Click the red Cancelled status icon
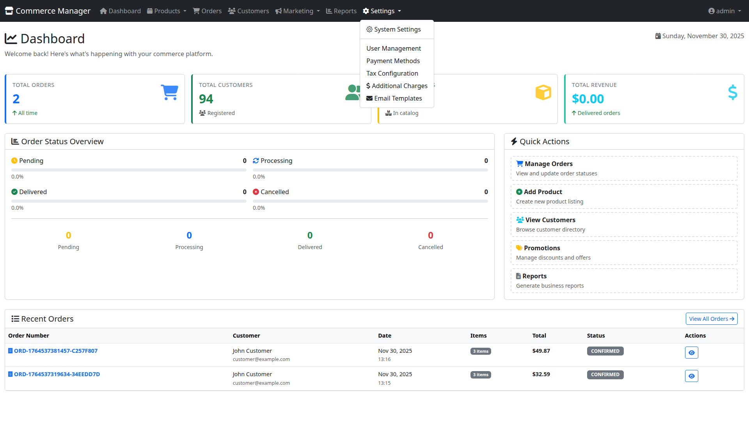This screenshot has height=421, width=749. 256,192
